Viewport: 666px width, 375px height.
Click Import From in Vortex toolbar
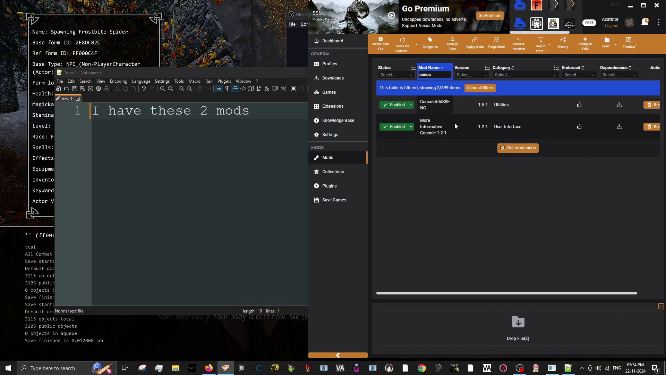[x=541, y=45]
